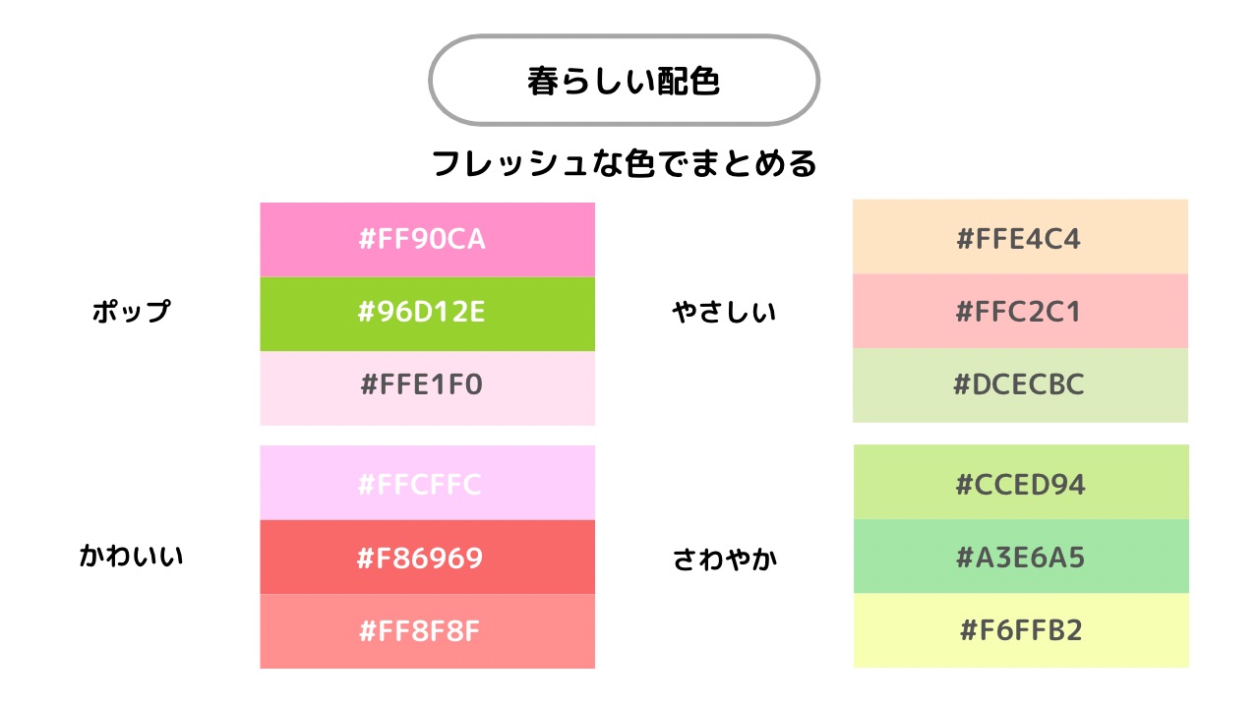Click the ポップ palette label

coord(131,313)
